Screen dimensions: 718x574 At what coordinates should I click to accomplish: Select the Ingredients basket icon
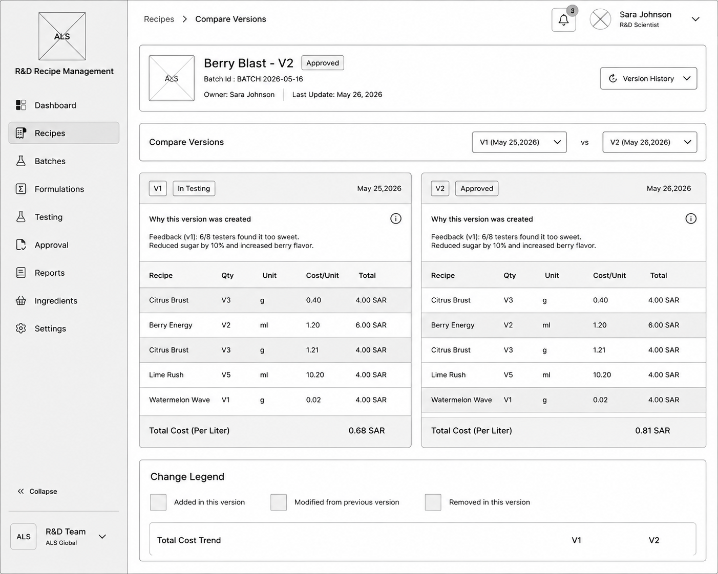click(x=21, y=301)
